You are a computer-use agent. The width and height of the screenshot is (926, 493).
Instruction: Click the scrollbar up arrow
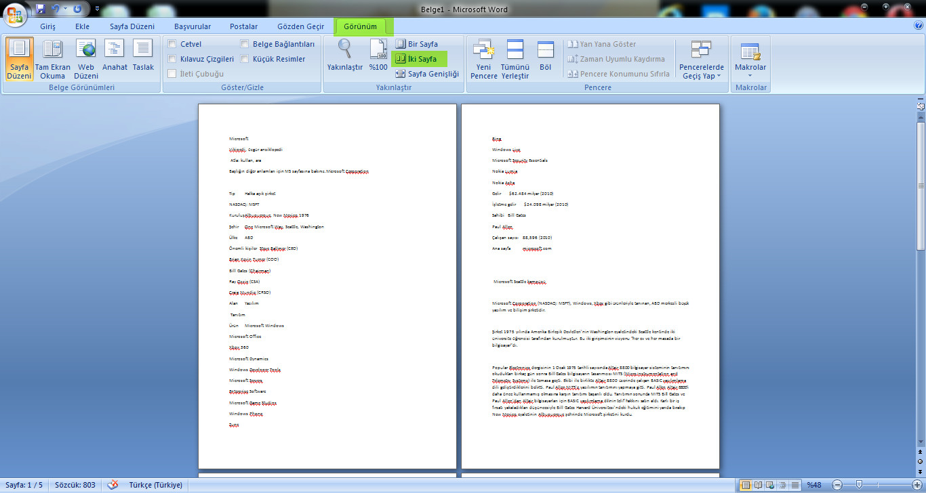pyautogui.click(x=921, y=117)
